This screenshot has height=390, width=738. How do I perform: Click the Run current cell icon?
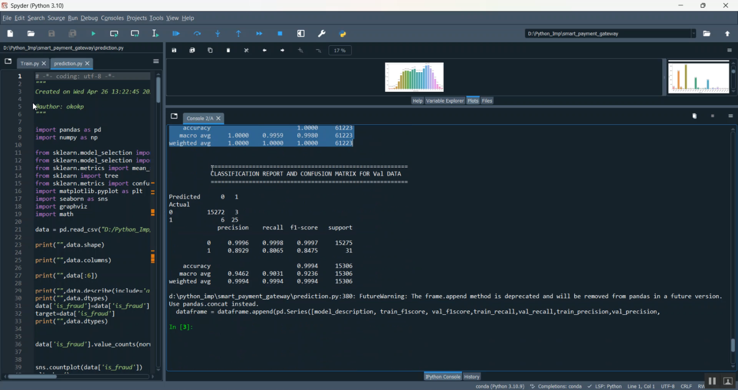click(114, 33)
